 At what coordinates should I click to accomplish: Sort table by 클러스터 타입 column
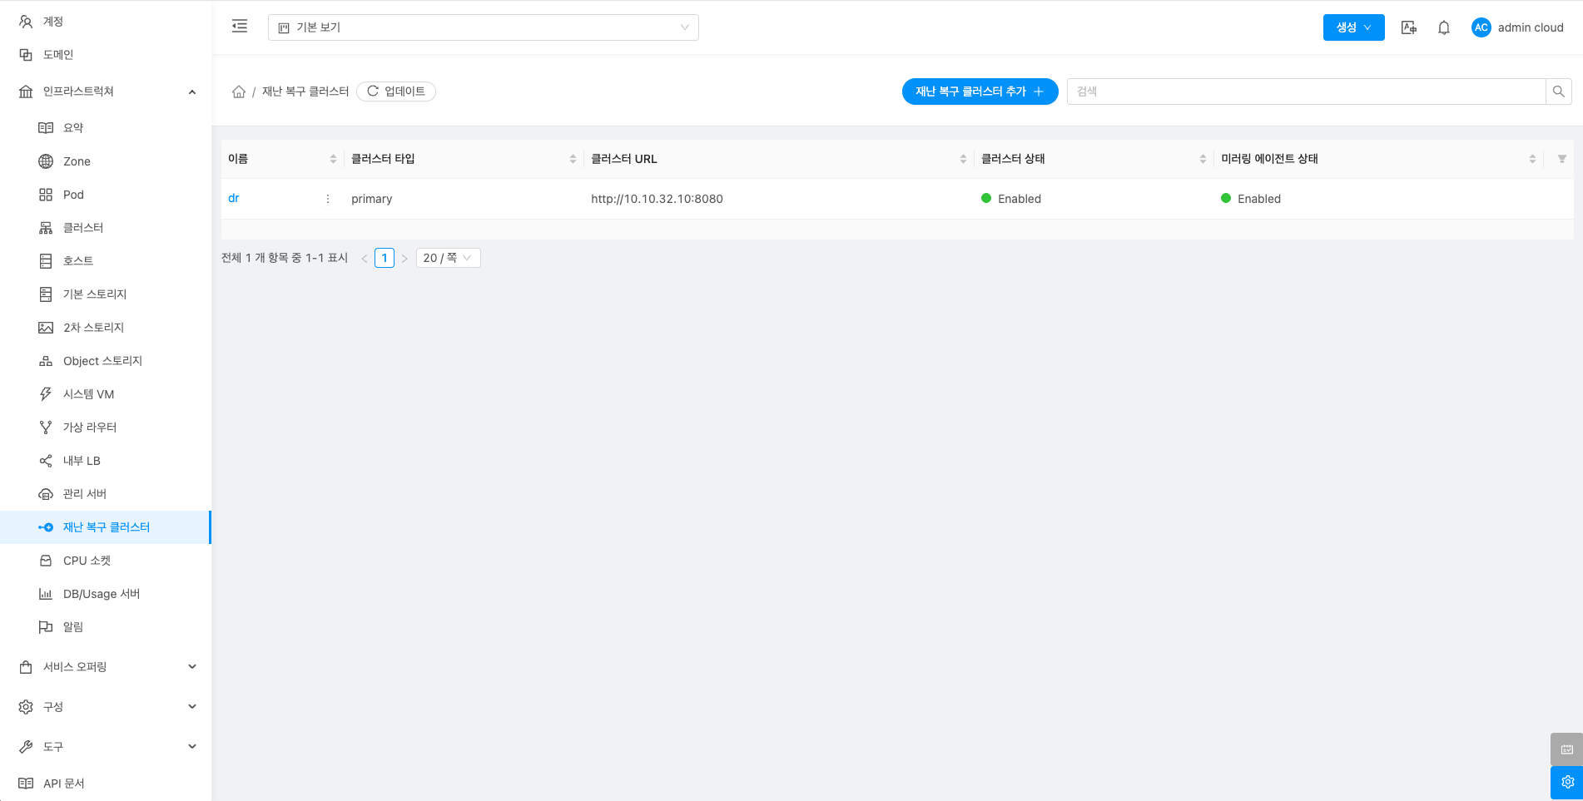(x=573, y=159)
